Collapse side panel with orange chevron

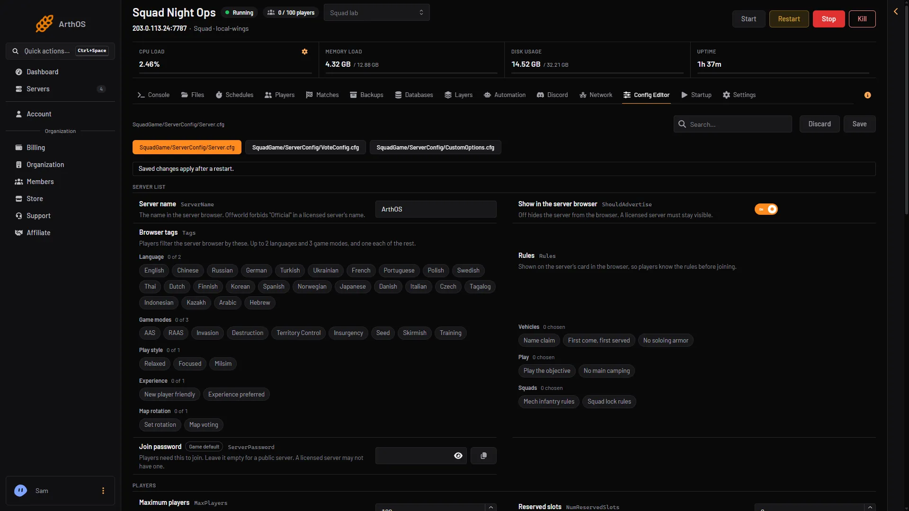coord(896,11)
